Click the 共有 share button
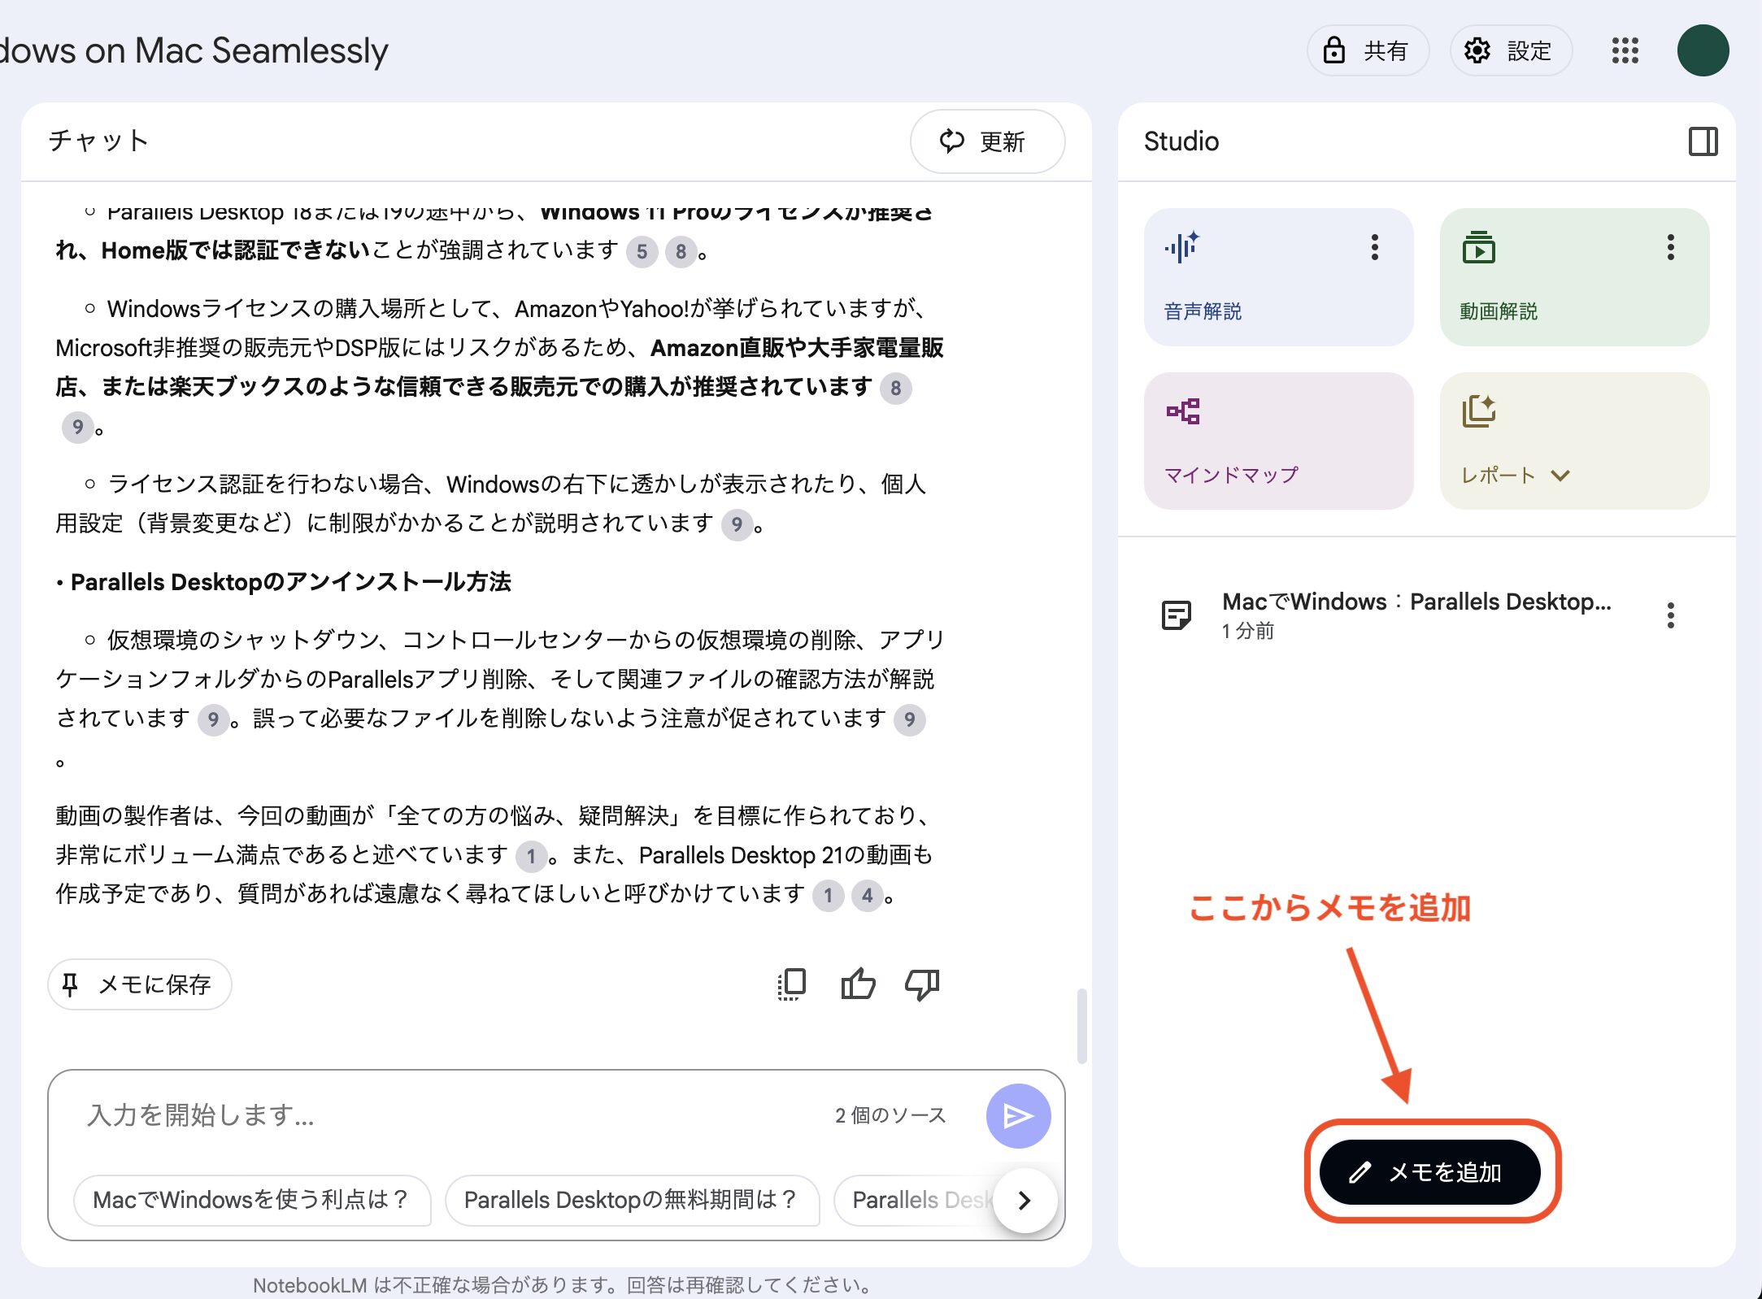The image size is (1762, 1299). (x=1367, y=50)
